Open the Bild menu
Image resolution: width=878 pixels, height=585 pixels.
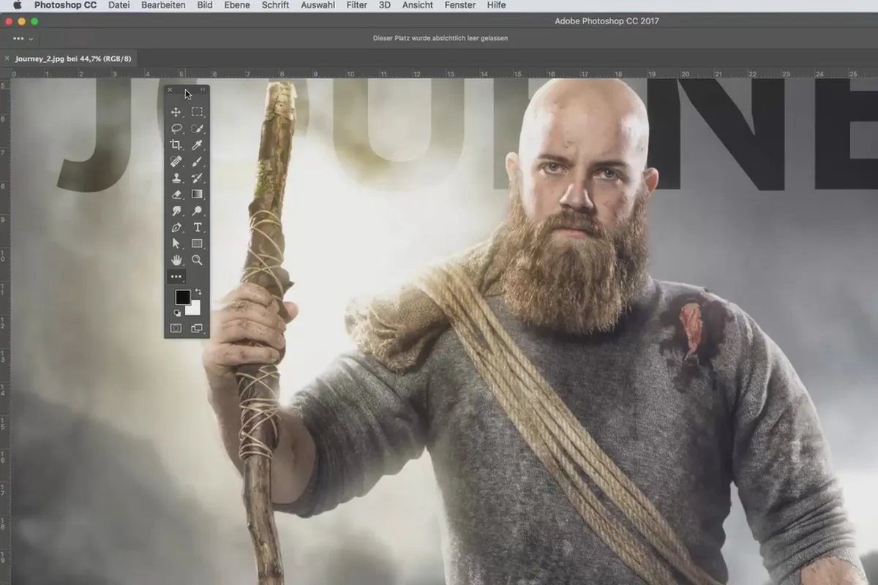point(205,5)
